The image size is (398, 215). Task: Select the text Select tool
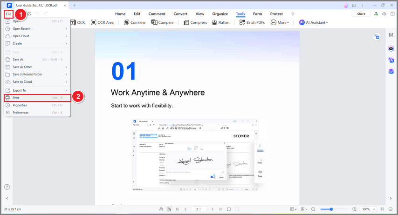169,209
